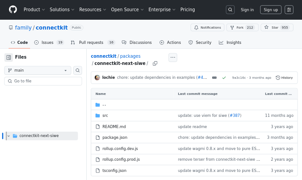The width and height of the screenshot is (302, 180).
Task: Switch to the Issues tab
Action: pos(49,43)
